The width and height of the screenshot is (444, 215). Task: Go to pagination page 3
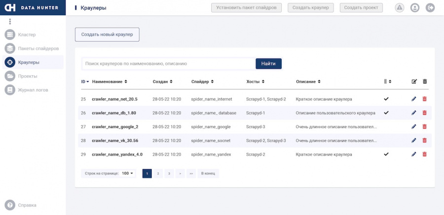point(169,173)
